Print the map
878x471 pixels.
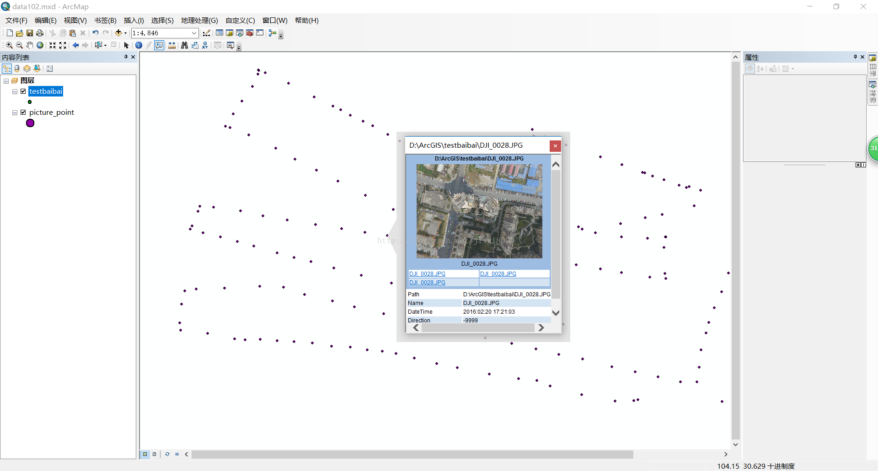tap(40, 33)
